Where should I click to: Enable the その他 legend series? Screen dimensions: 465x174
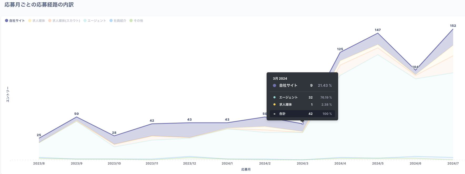click(x=136, y=21)
